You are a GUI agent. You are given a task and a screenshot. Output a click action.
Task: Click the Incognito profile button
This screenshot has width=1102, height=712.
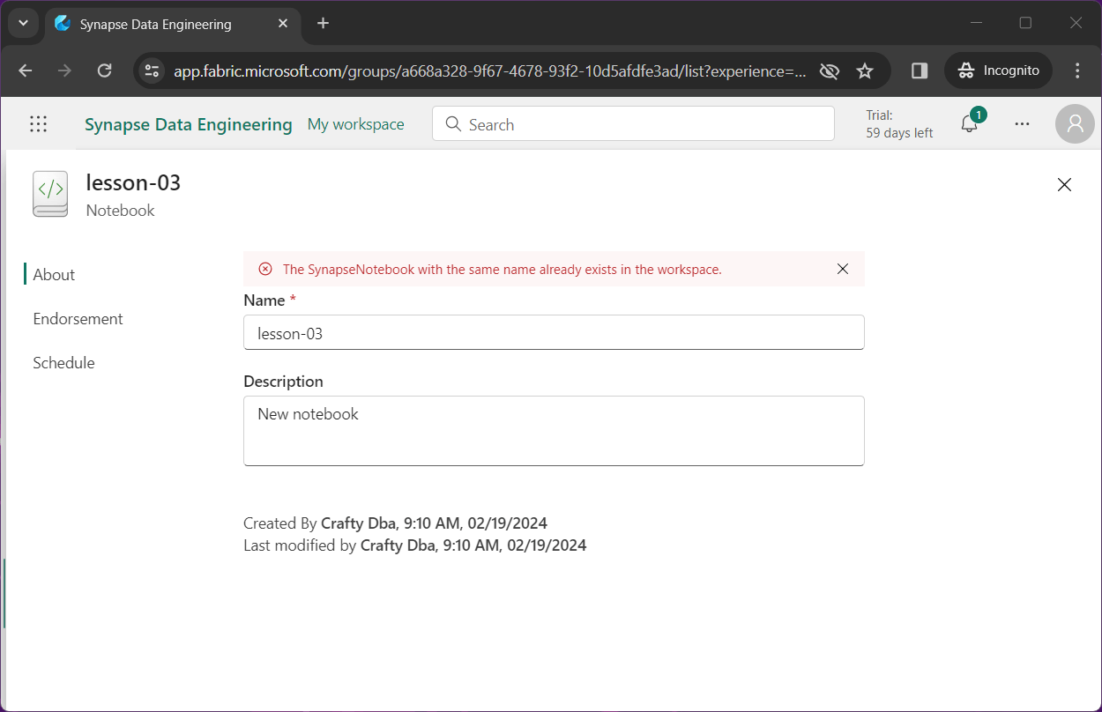998,70
